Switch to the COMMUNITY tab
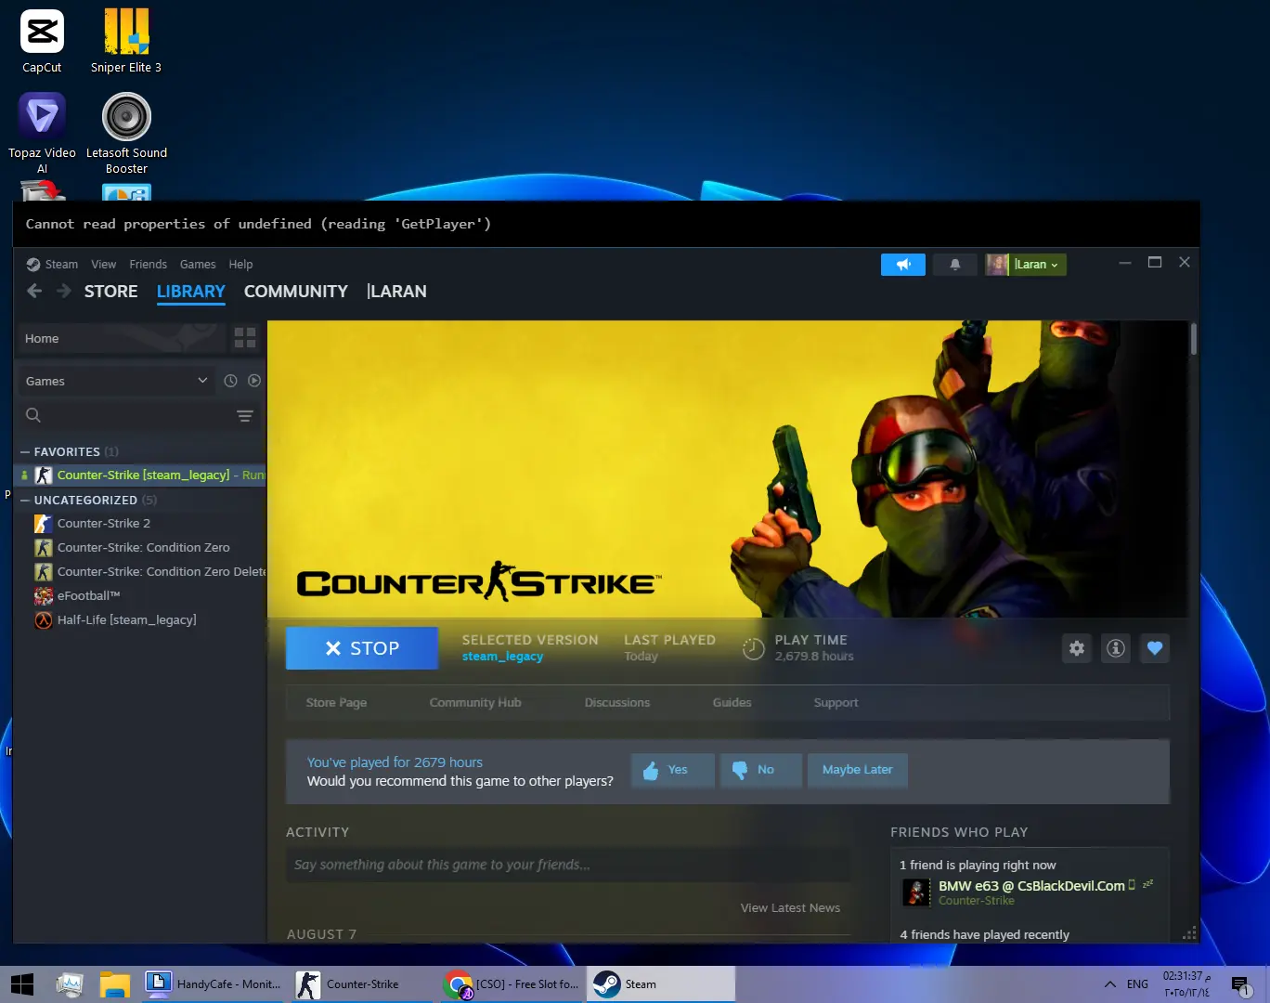 (x=296, y=292)
